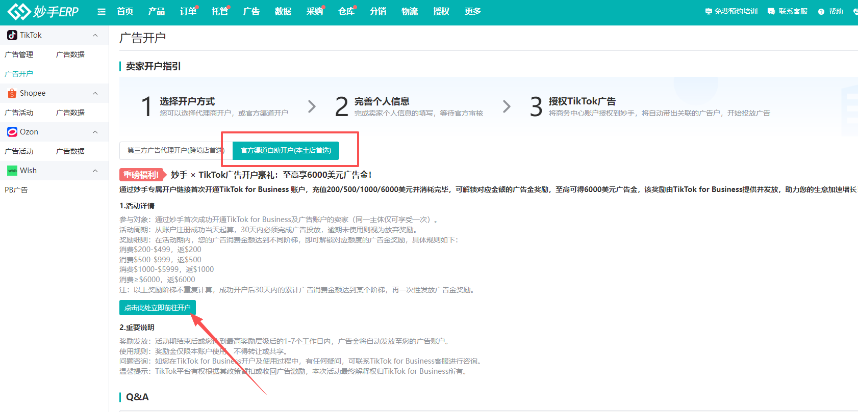Open the 更多 menu
858x412 pixels.
point(473,12)
